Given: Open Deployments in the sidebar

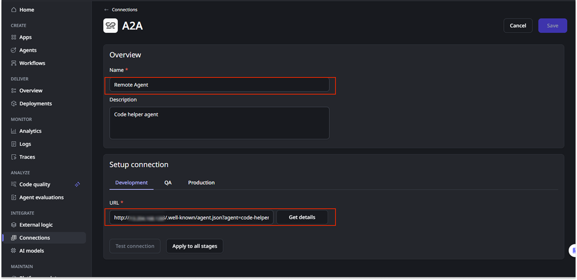Looking at the screenshot, I should point(36,104).
